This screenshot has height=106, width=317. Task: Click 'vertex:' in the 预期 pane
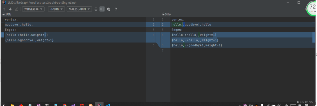pyautogui.click(x=11, y=20)
